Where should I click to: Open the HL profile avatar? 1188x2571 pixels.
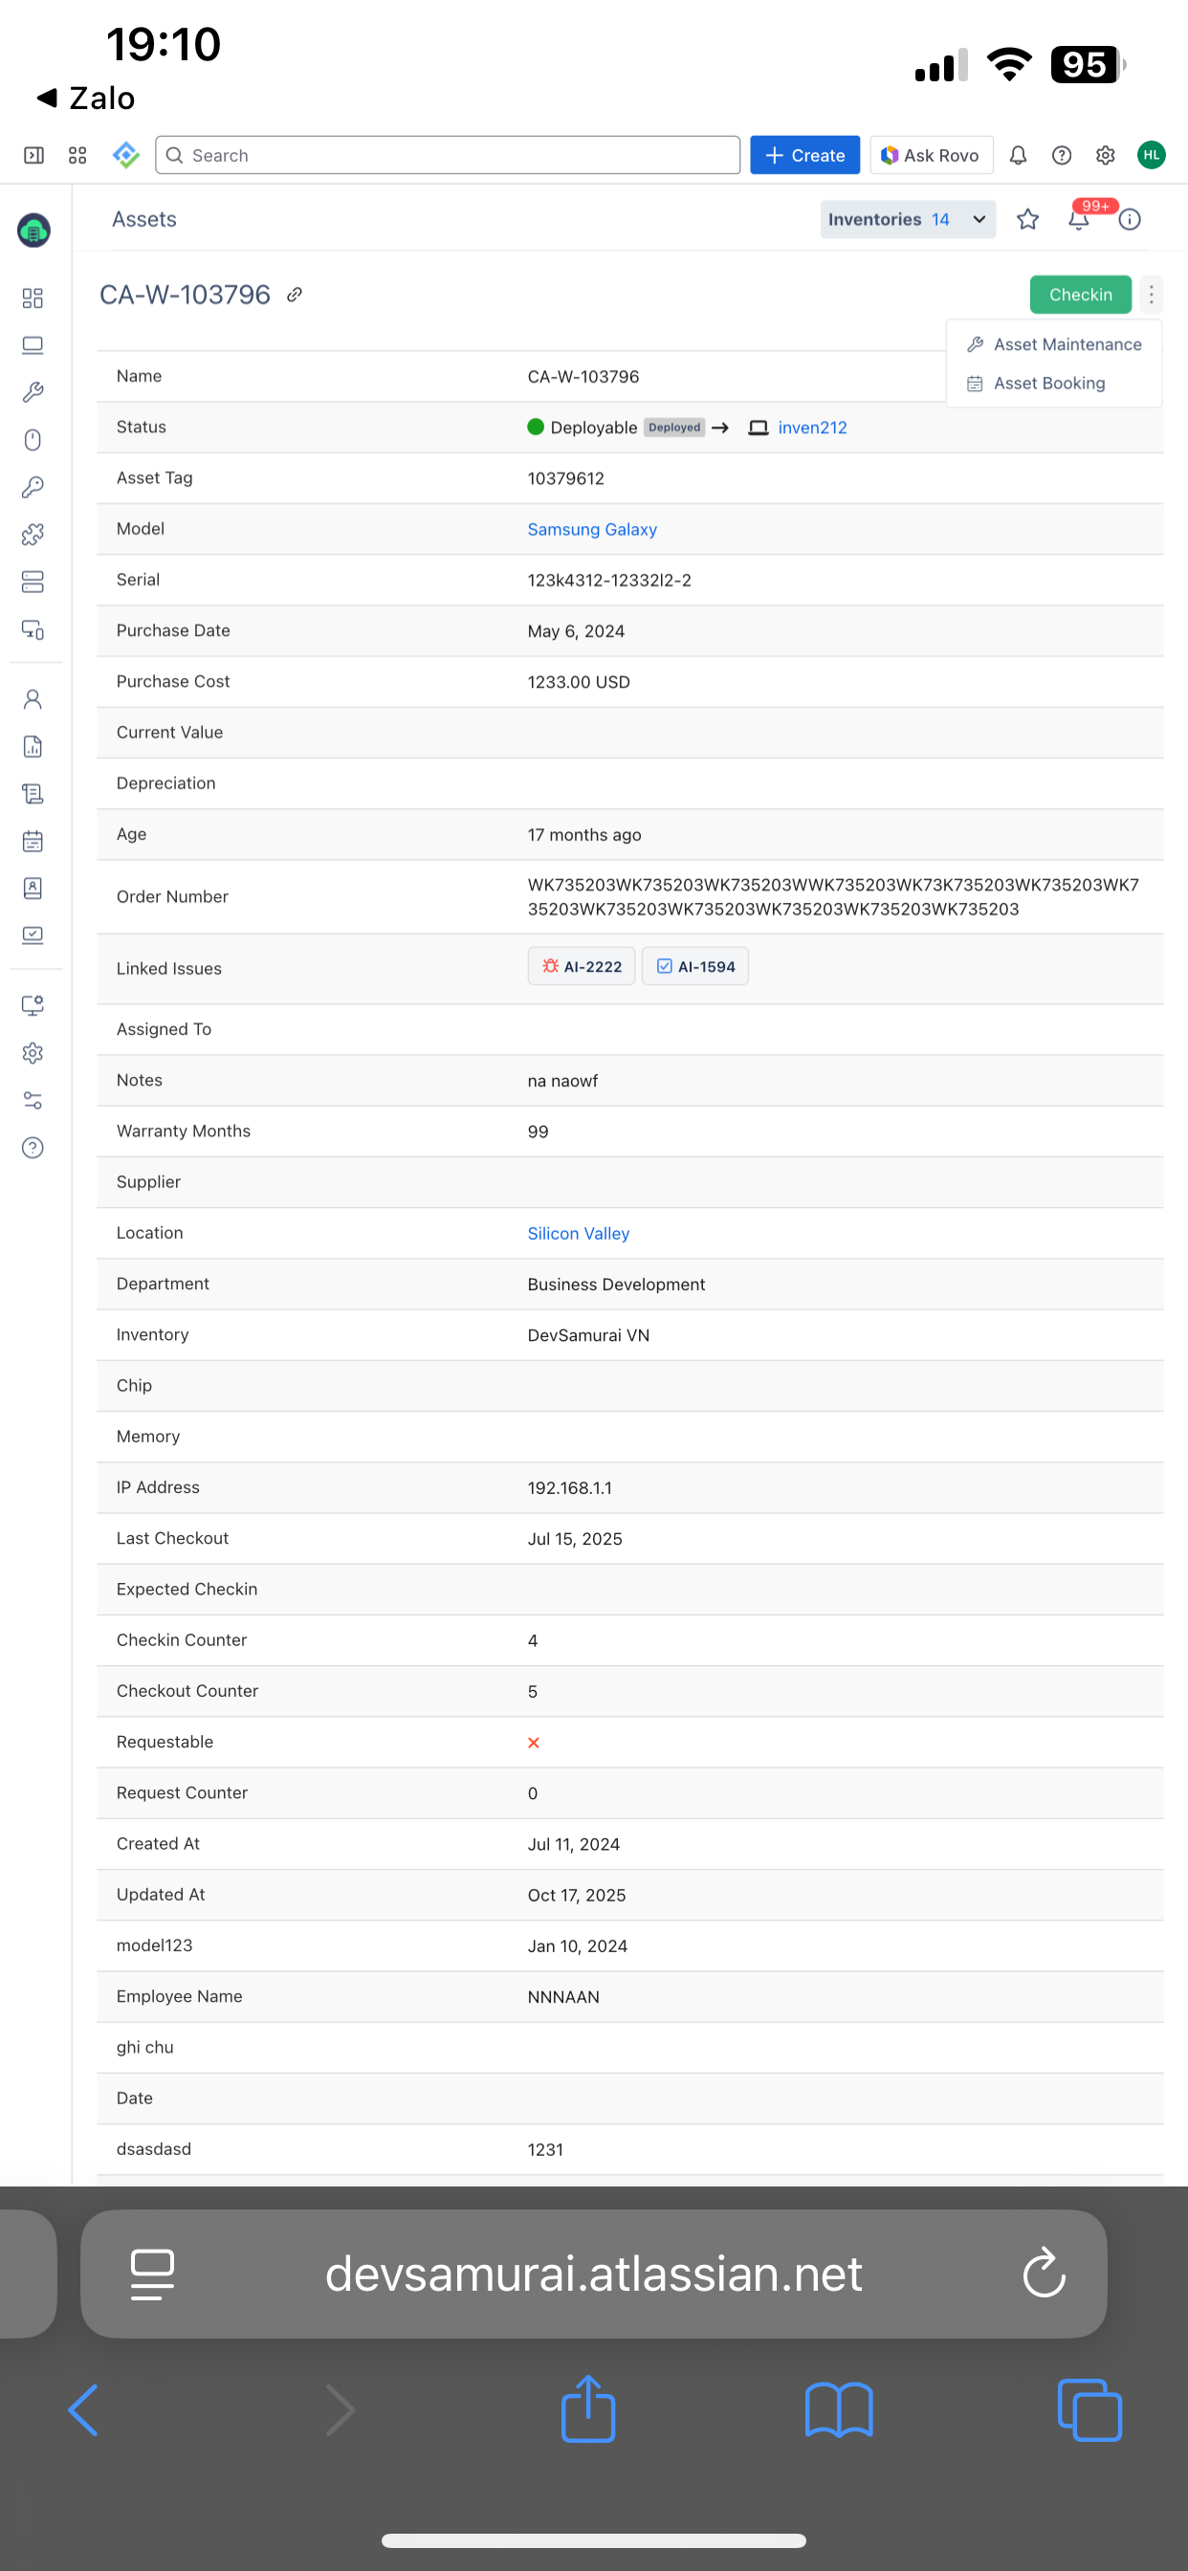1150,156
